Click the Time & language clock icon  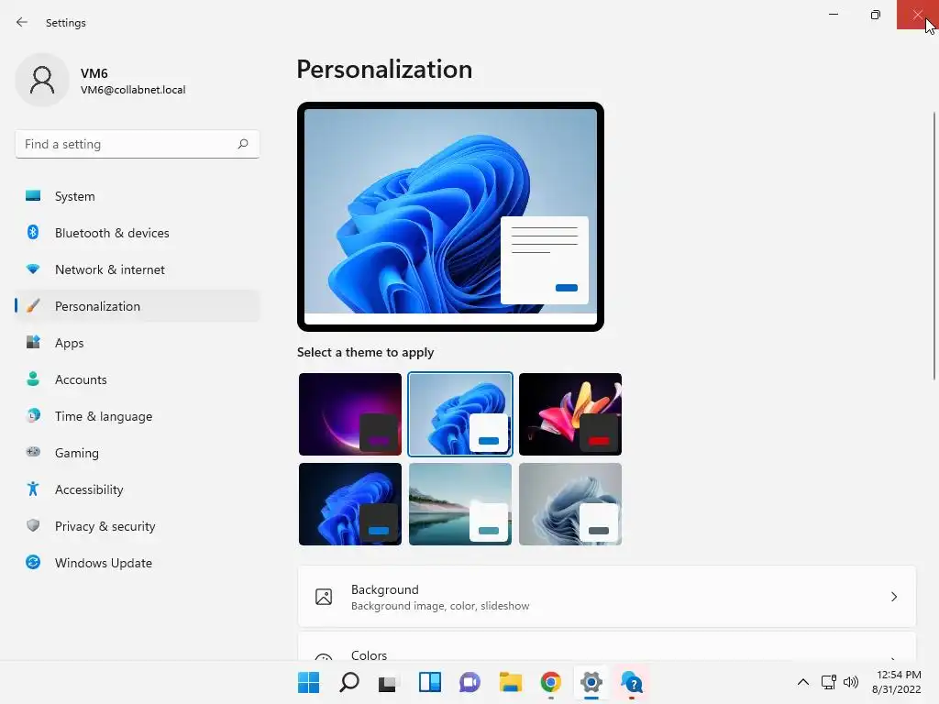click(x=33, y=415)
